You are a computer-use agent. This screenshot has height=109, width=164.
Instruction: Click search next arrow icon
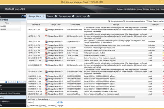pyautogui.click(x=61, y=102)
